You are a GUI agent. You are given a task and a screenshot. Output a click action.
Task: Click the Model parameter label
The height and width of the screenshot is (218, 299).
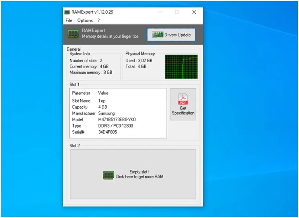[x=78, y=119]
